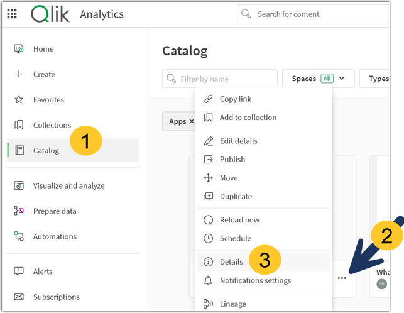Click the Create plus icon
This screenshot has width=404, height=313.
click(19, 74)
